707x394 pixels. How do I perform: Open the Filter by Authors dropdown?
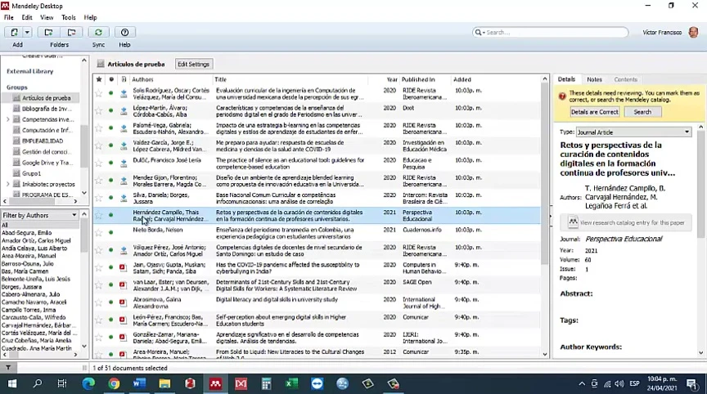[x=39, y=215]
